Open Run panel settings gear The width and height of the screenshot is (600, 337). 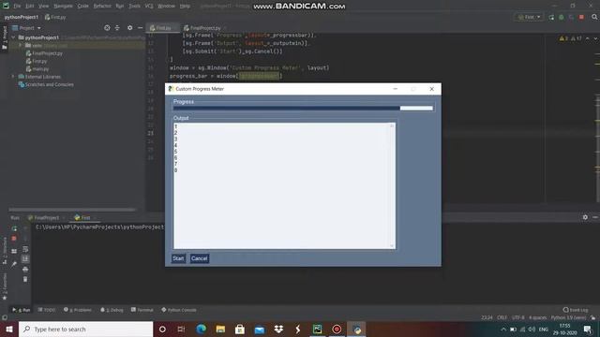point(585,217)
